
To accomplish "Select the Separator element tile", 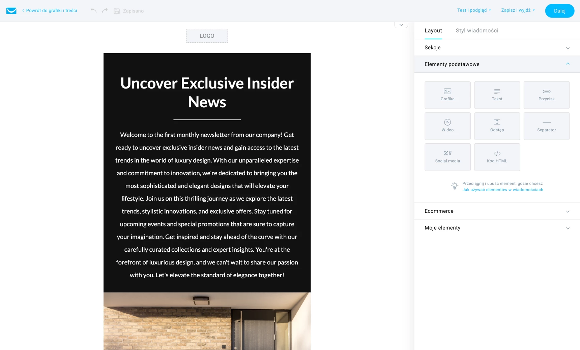I will point(546,126).
